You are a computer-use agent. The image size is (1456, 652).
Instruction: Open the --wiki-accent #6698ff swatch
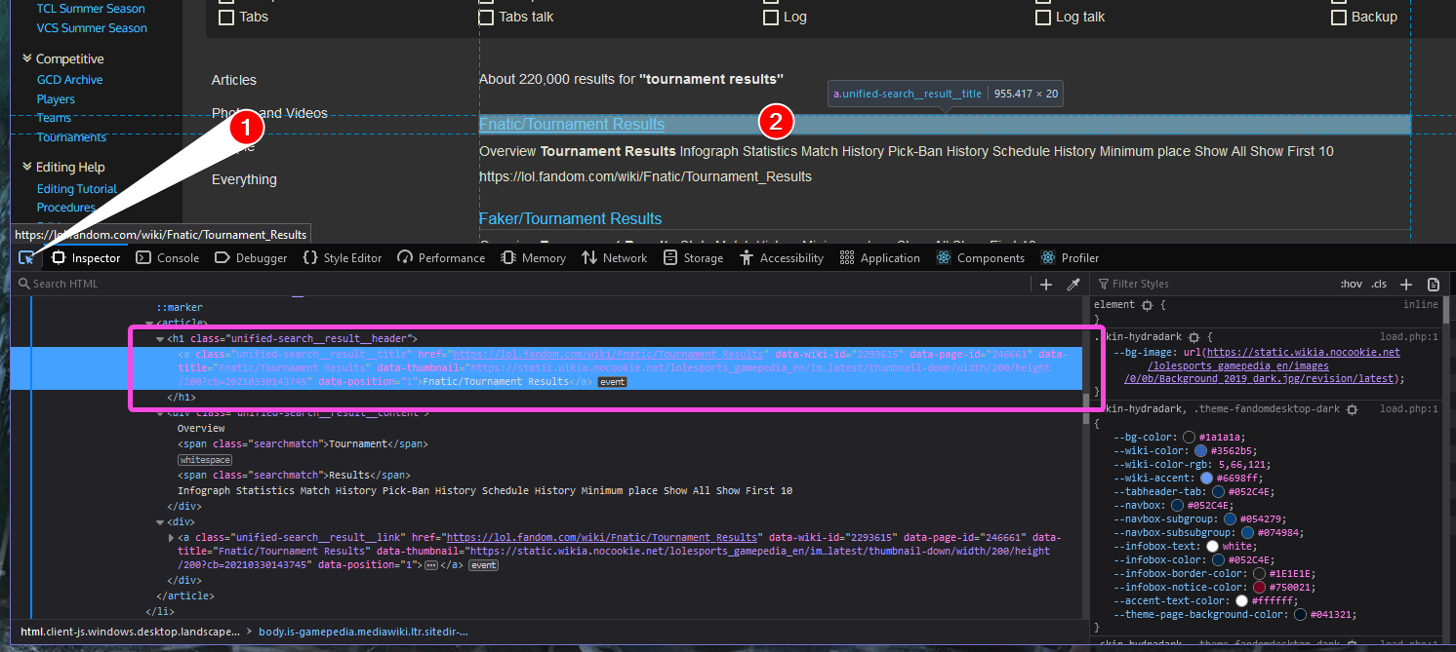(1206, 479)
